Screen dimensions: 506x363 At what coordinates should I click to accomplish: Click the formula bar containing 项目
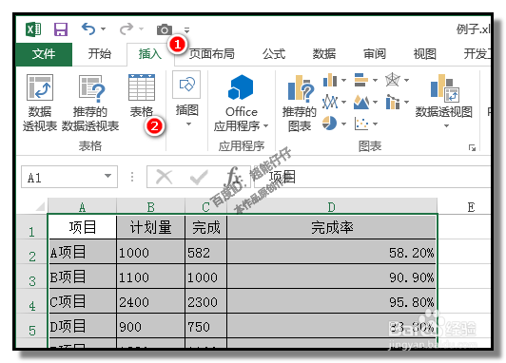pyautogui.click(x=372, y=177)
